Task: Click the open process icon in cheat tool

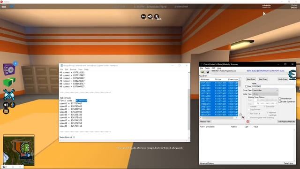Action: coord(202,72)
